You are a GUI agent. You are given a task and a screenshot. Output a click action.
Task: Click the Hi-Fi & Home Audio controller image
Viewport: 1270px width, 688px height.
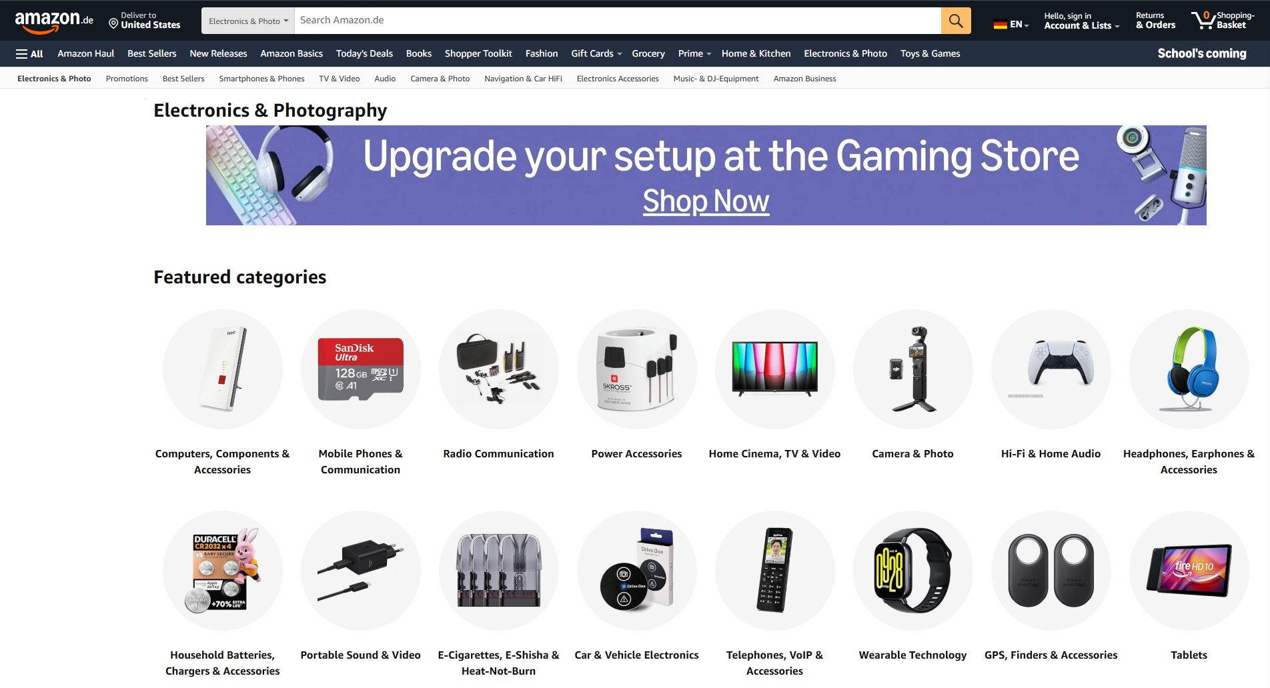(1051, 369)
